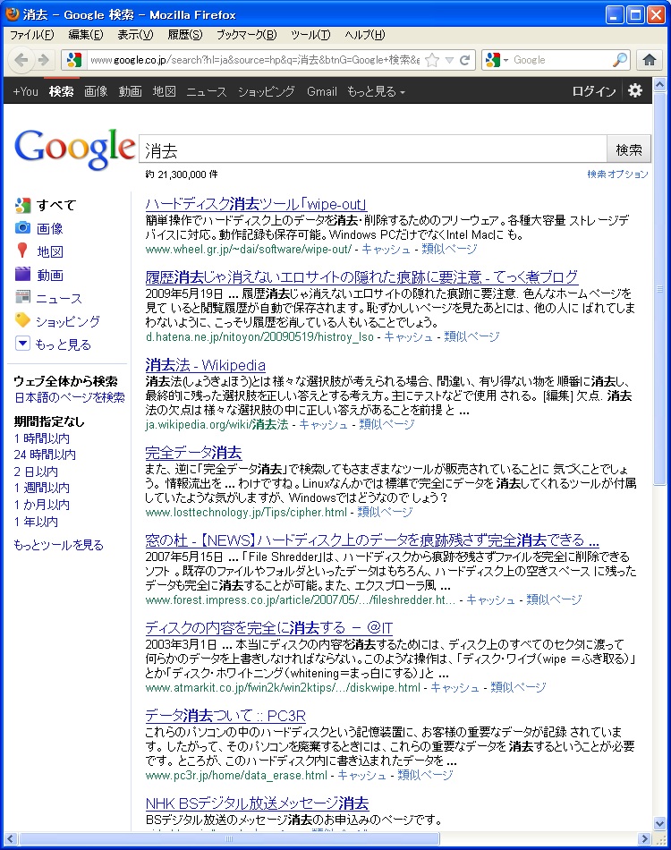This screenshot has height=850, width=671.
Task: Click the newspaper ニュース icon in sidebar
Action: [x=22, y=297]
